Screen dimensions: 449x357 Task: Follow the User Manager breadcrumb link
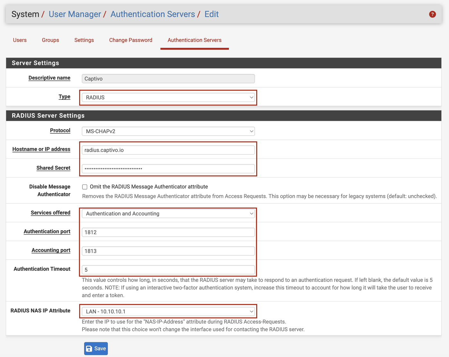coord(75,14)
